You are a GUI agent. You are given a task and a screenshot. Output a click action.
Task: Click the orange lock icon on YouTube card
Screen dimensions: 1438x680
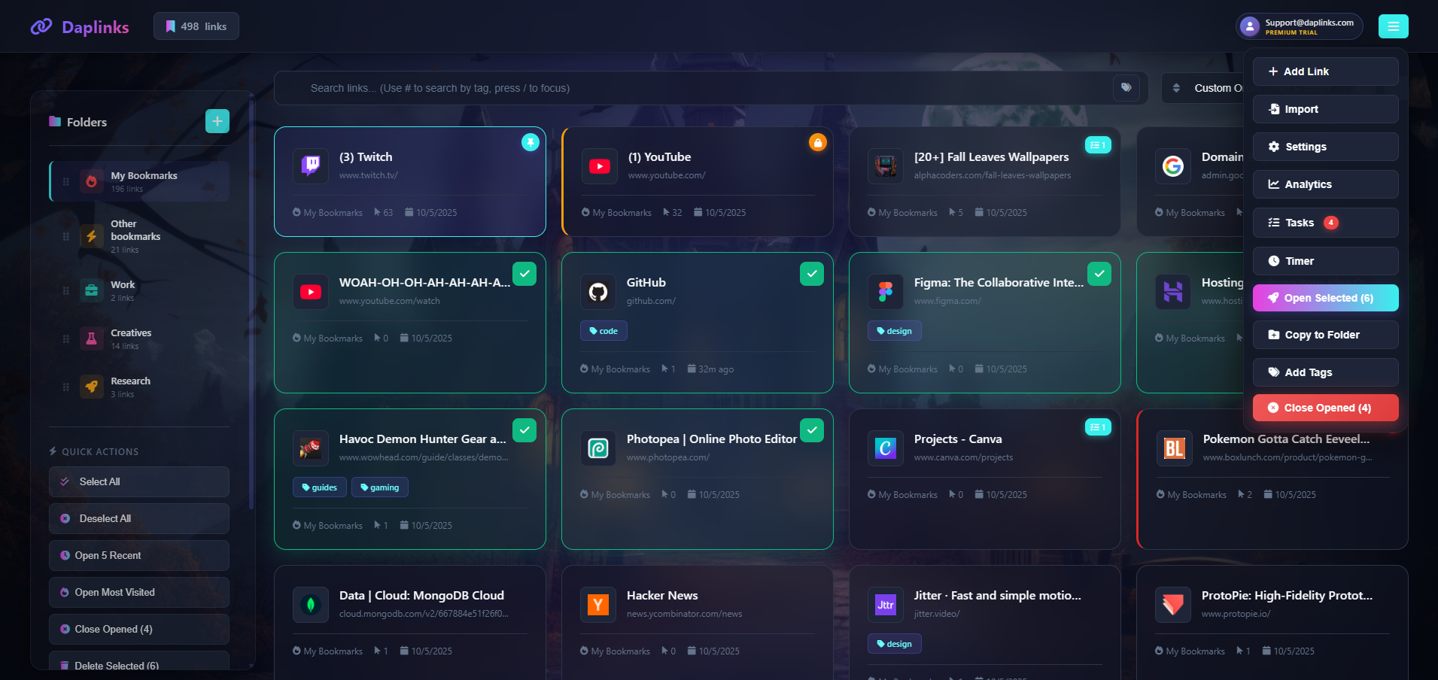[x=817, y=142]
